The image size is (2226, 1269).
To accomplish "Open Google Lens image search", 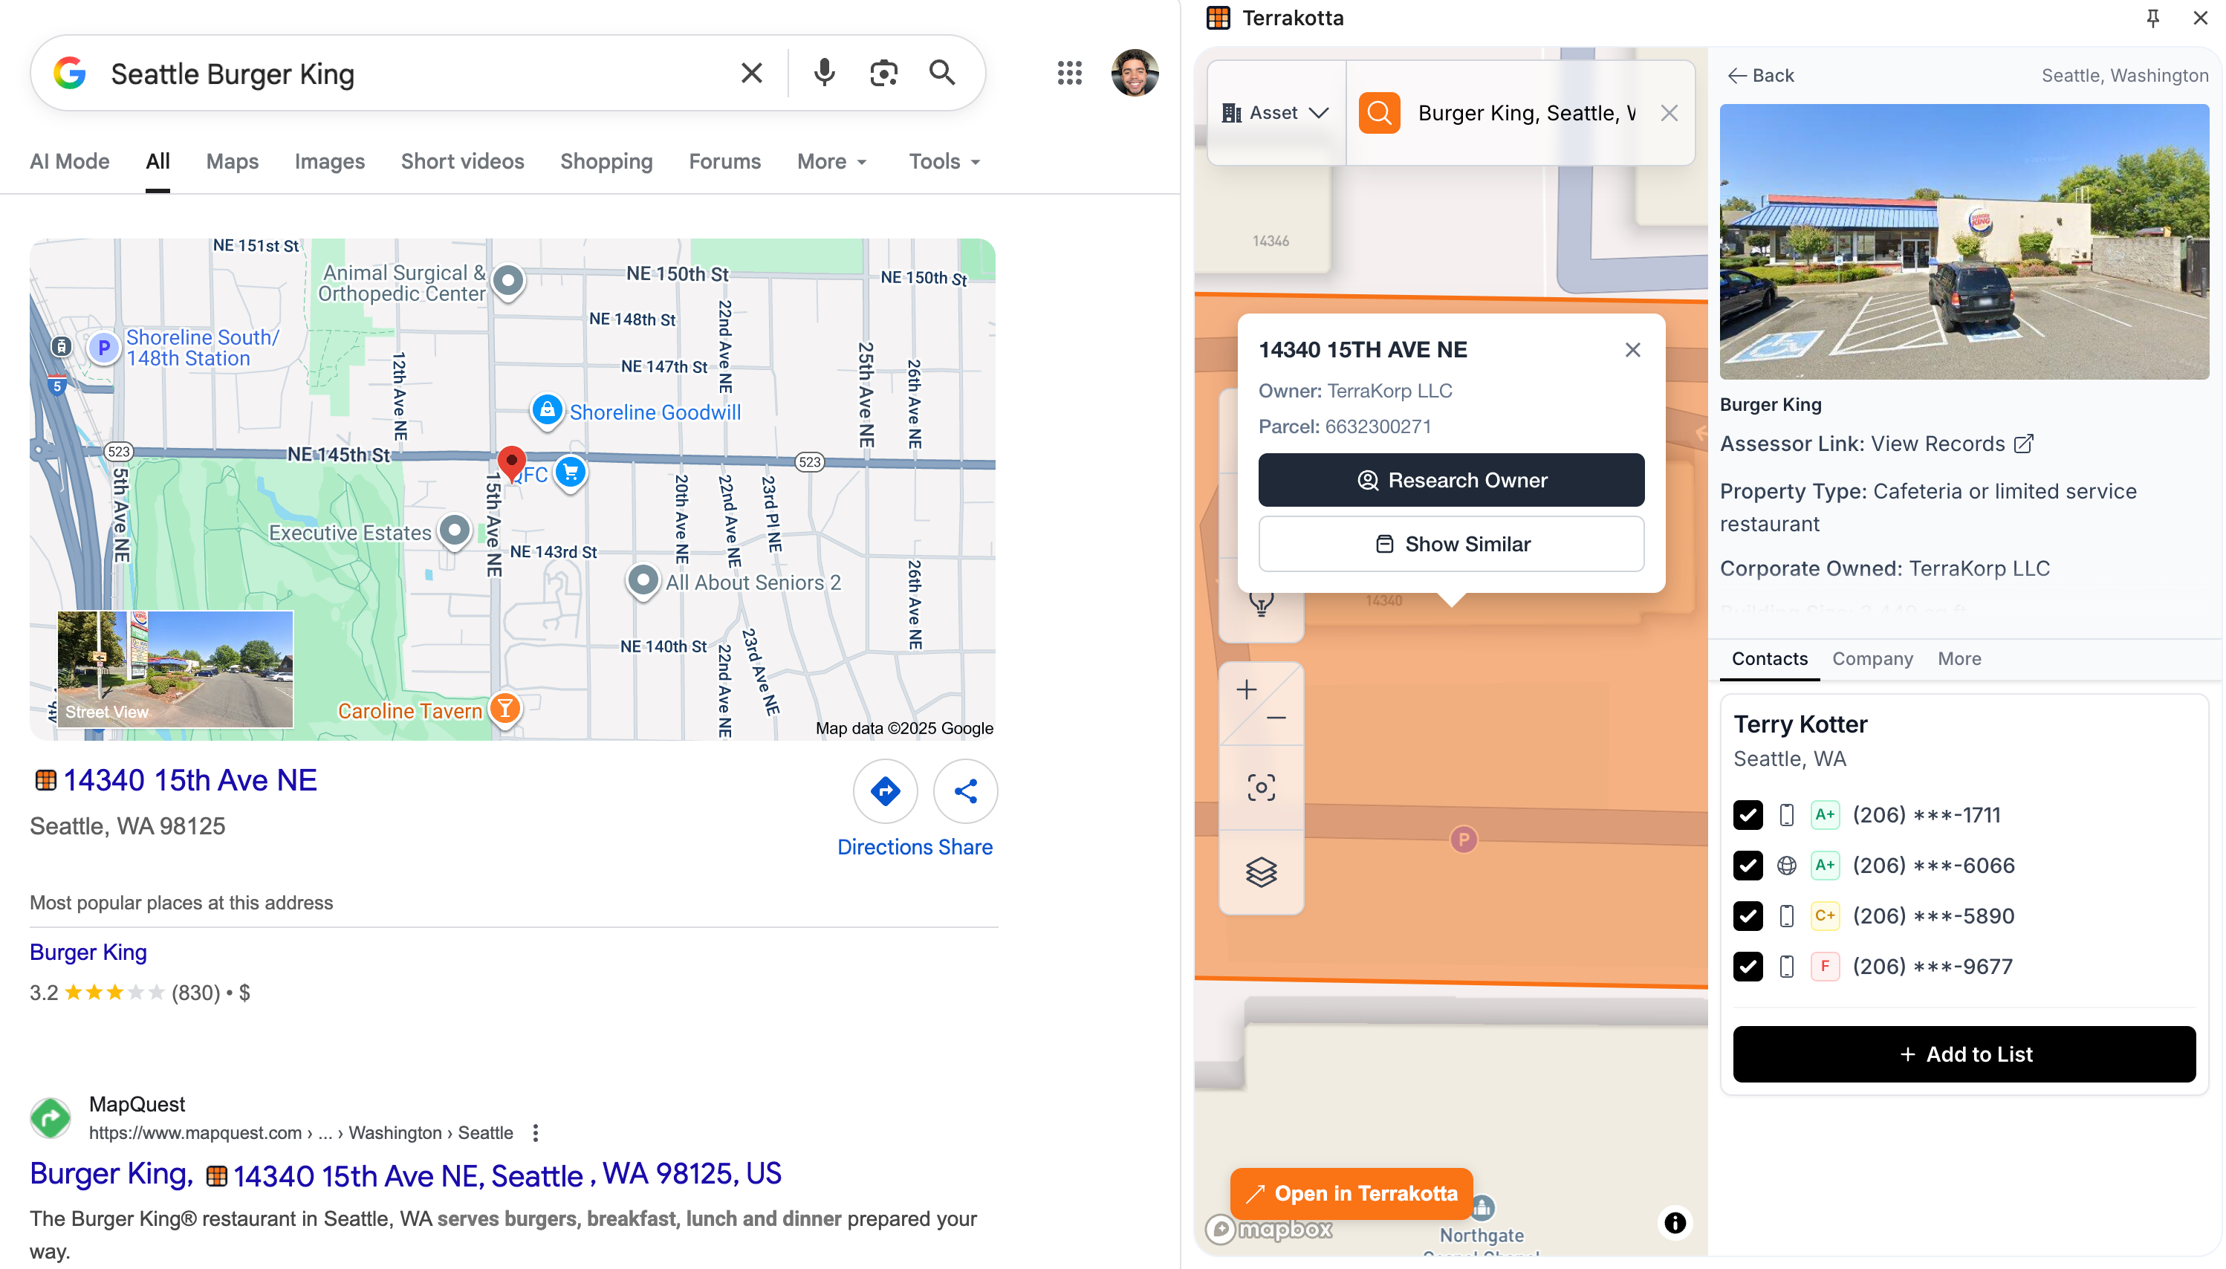I will pos(883,74).
